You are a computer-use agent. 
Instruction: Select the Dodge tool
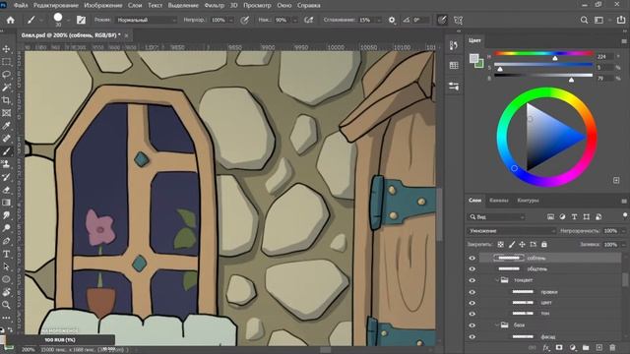coord(7,228)
